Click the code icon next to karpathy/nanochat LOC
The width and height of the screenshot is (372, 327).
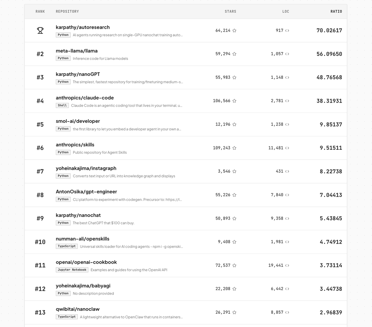(x=287, y=218)
